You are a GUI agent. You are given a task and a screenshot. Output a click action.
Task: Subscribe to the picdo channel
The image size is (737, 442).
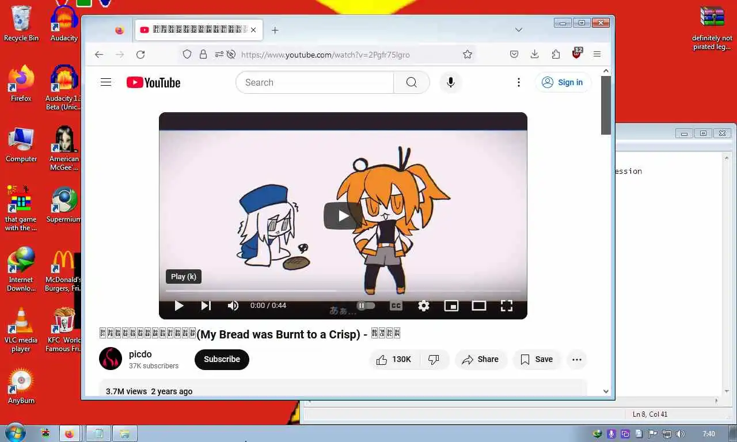click(x=222, y=359)
